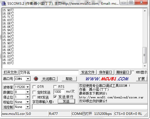Screen dimensions: 150x119
Task: Uncheck the 发送新行 checkbox
Action: 55,97
